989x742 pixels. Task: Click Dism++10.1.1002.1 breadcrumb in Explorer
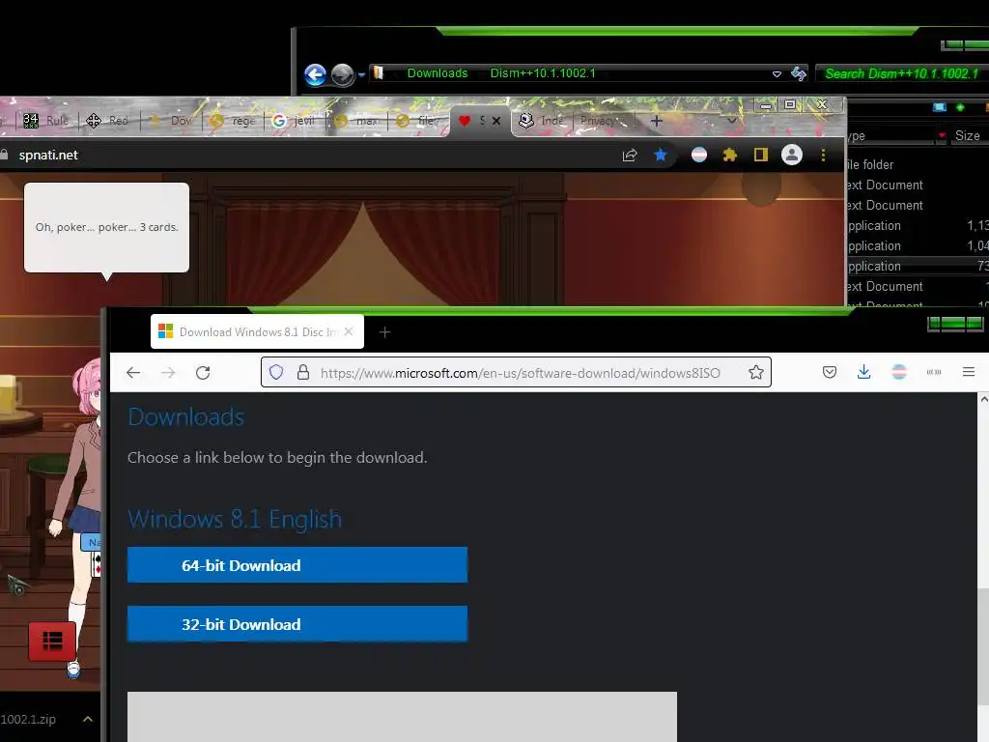543,73
